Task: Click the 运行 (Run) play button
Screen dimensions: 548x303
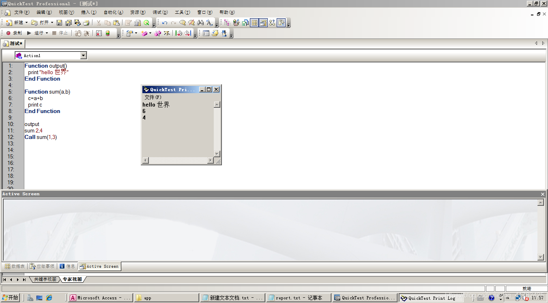Action: tap(35, 33)
